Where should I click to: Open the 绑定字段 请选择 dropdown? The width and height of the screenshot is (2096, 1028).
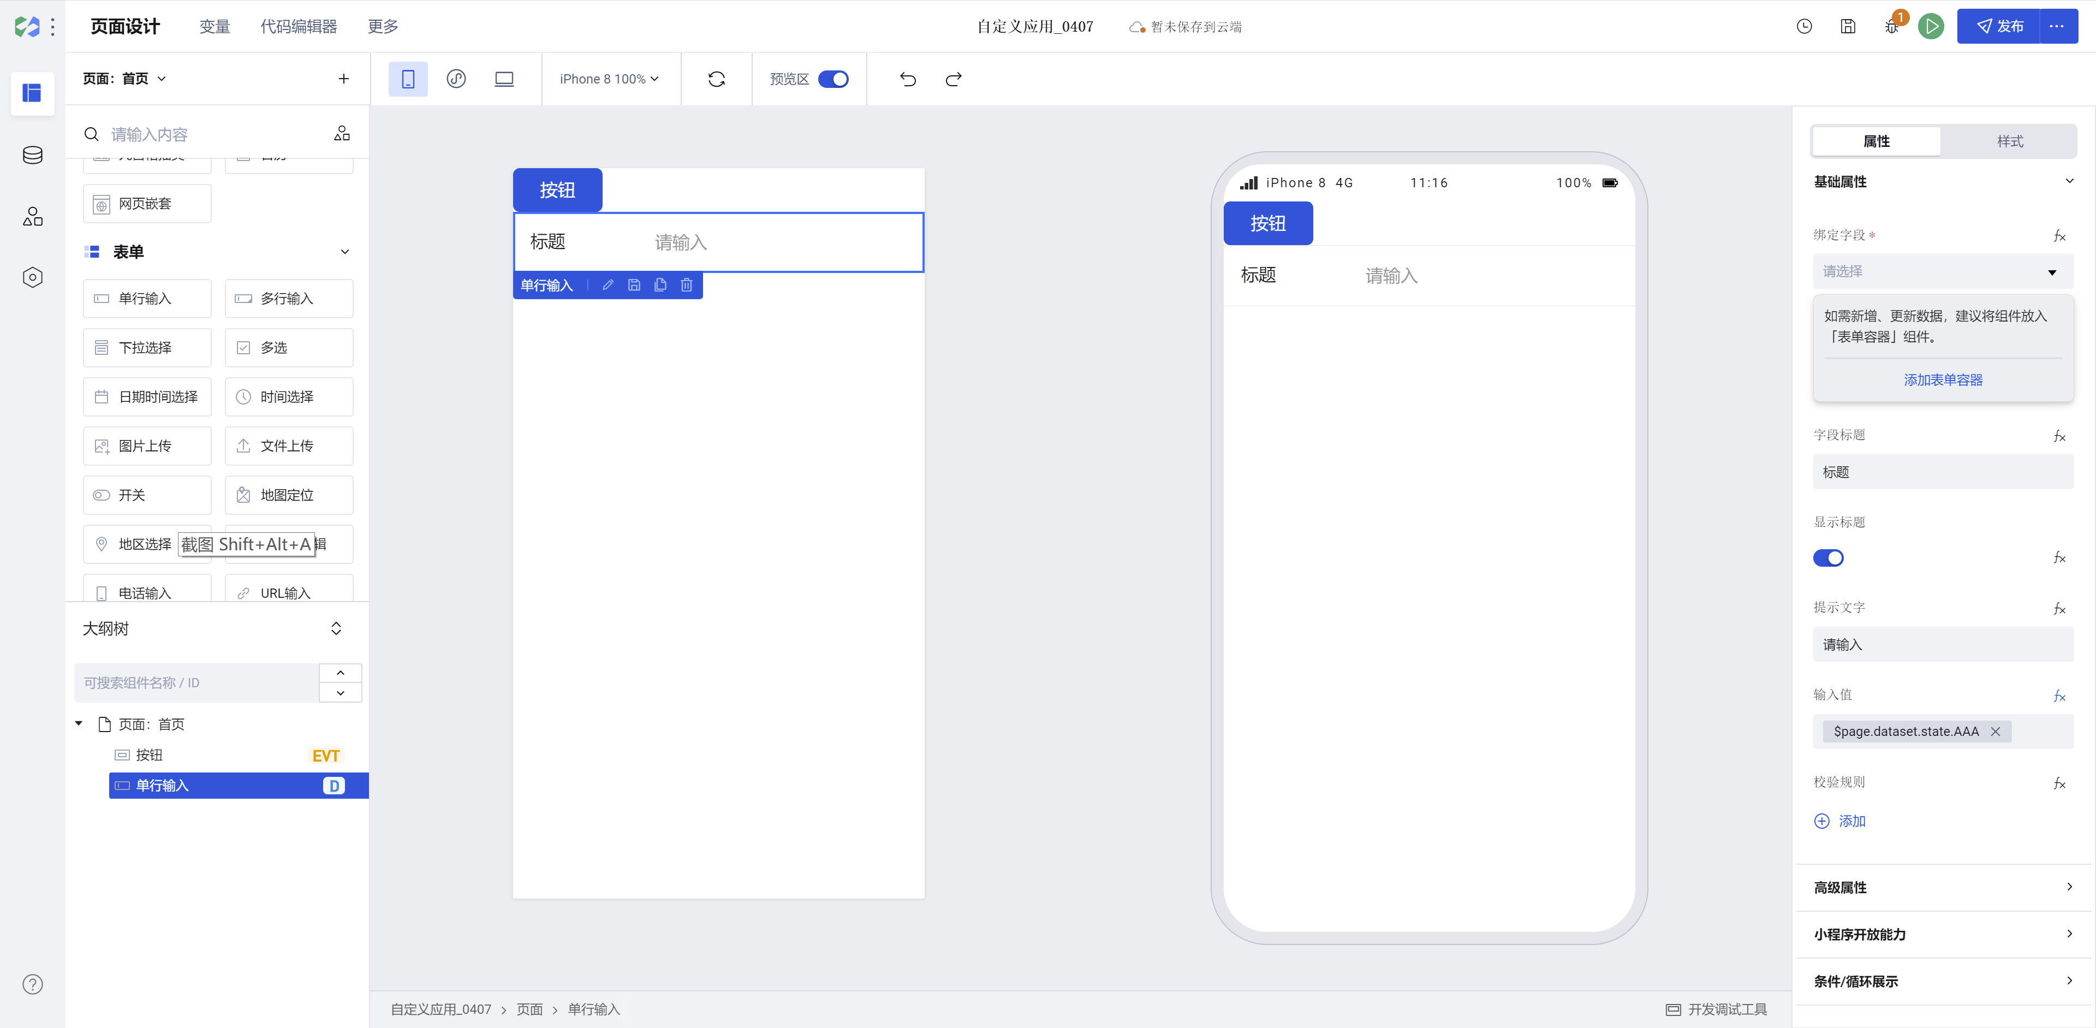[1943, 272]
